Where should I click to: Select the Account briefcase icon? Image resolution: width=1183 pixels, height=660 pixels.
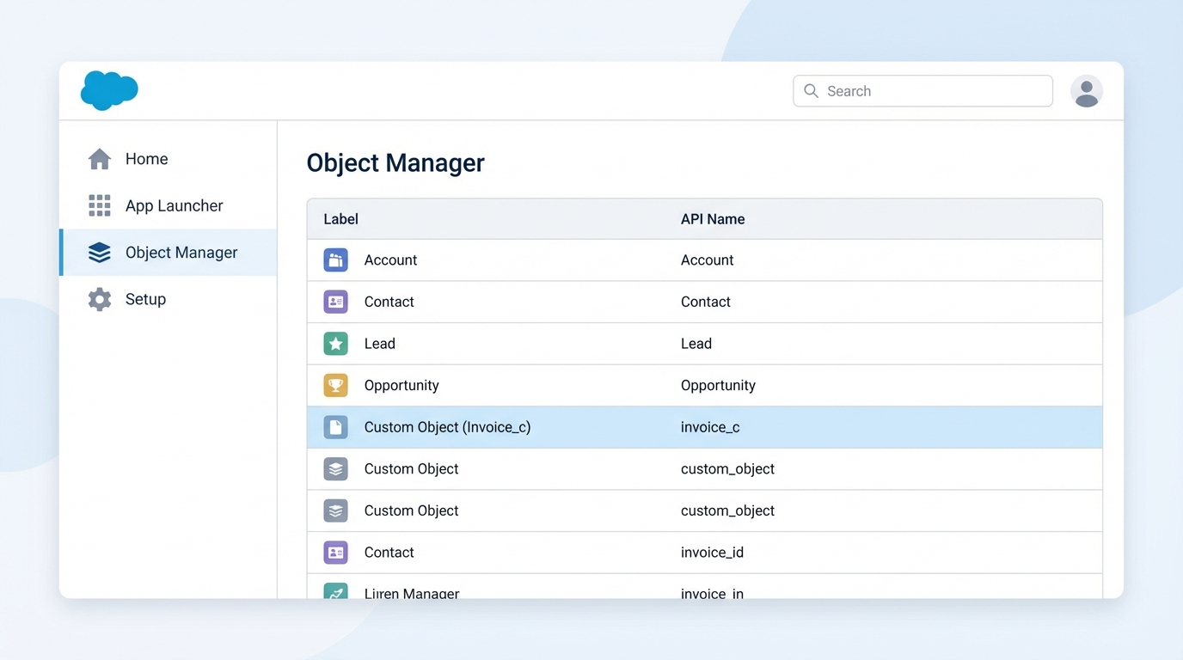pos(335,260)
